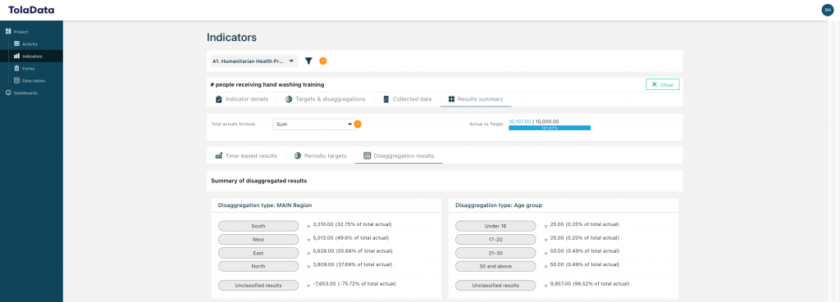Click the 5,013.00 (49.6% of total actual) value
This screenshot has width=840, height=302.
point(350,238)
